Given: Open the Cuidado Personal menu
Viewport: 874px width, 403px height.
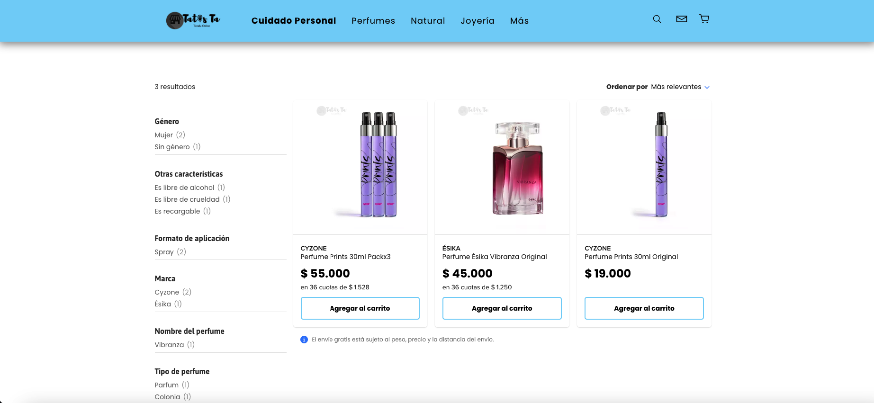Looking at the screenshot, I should 294,21.
